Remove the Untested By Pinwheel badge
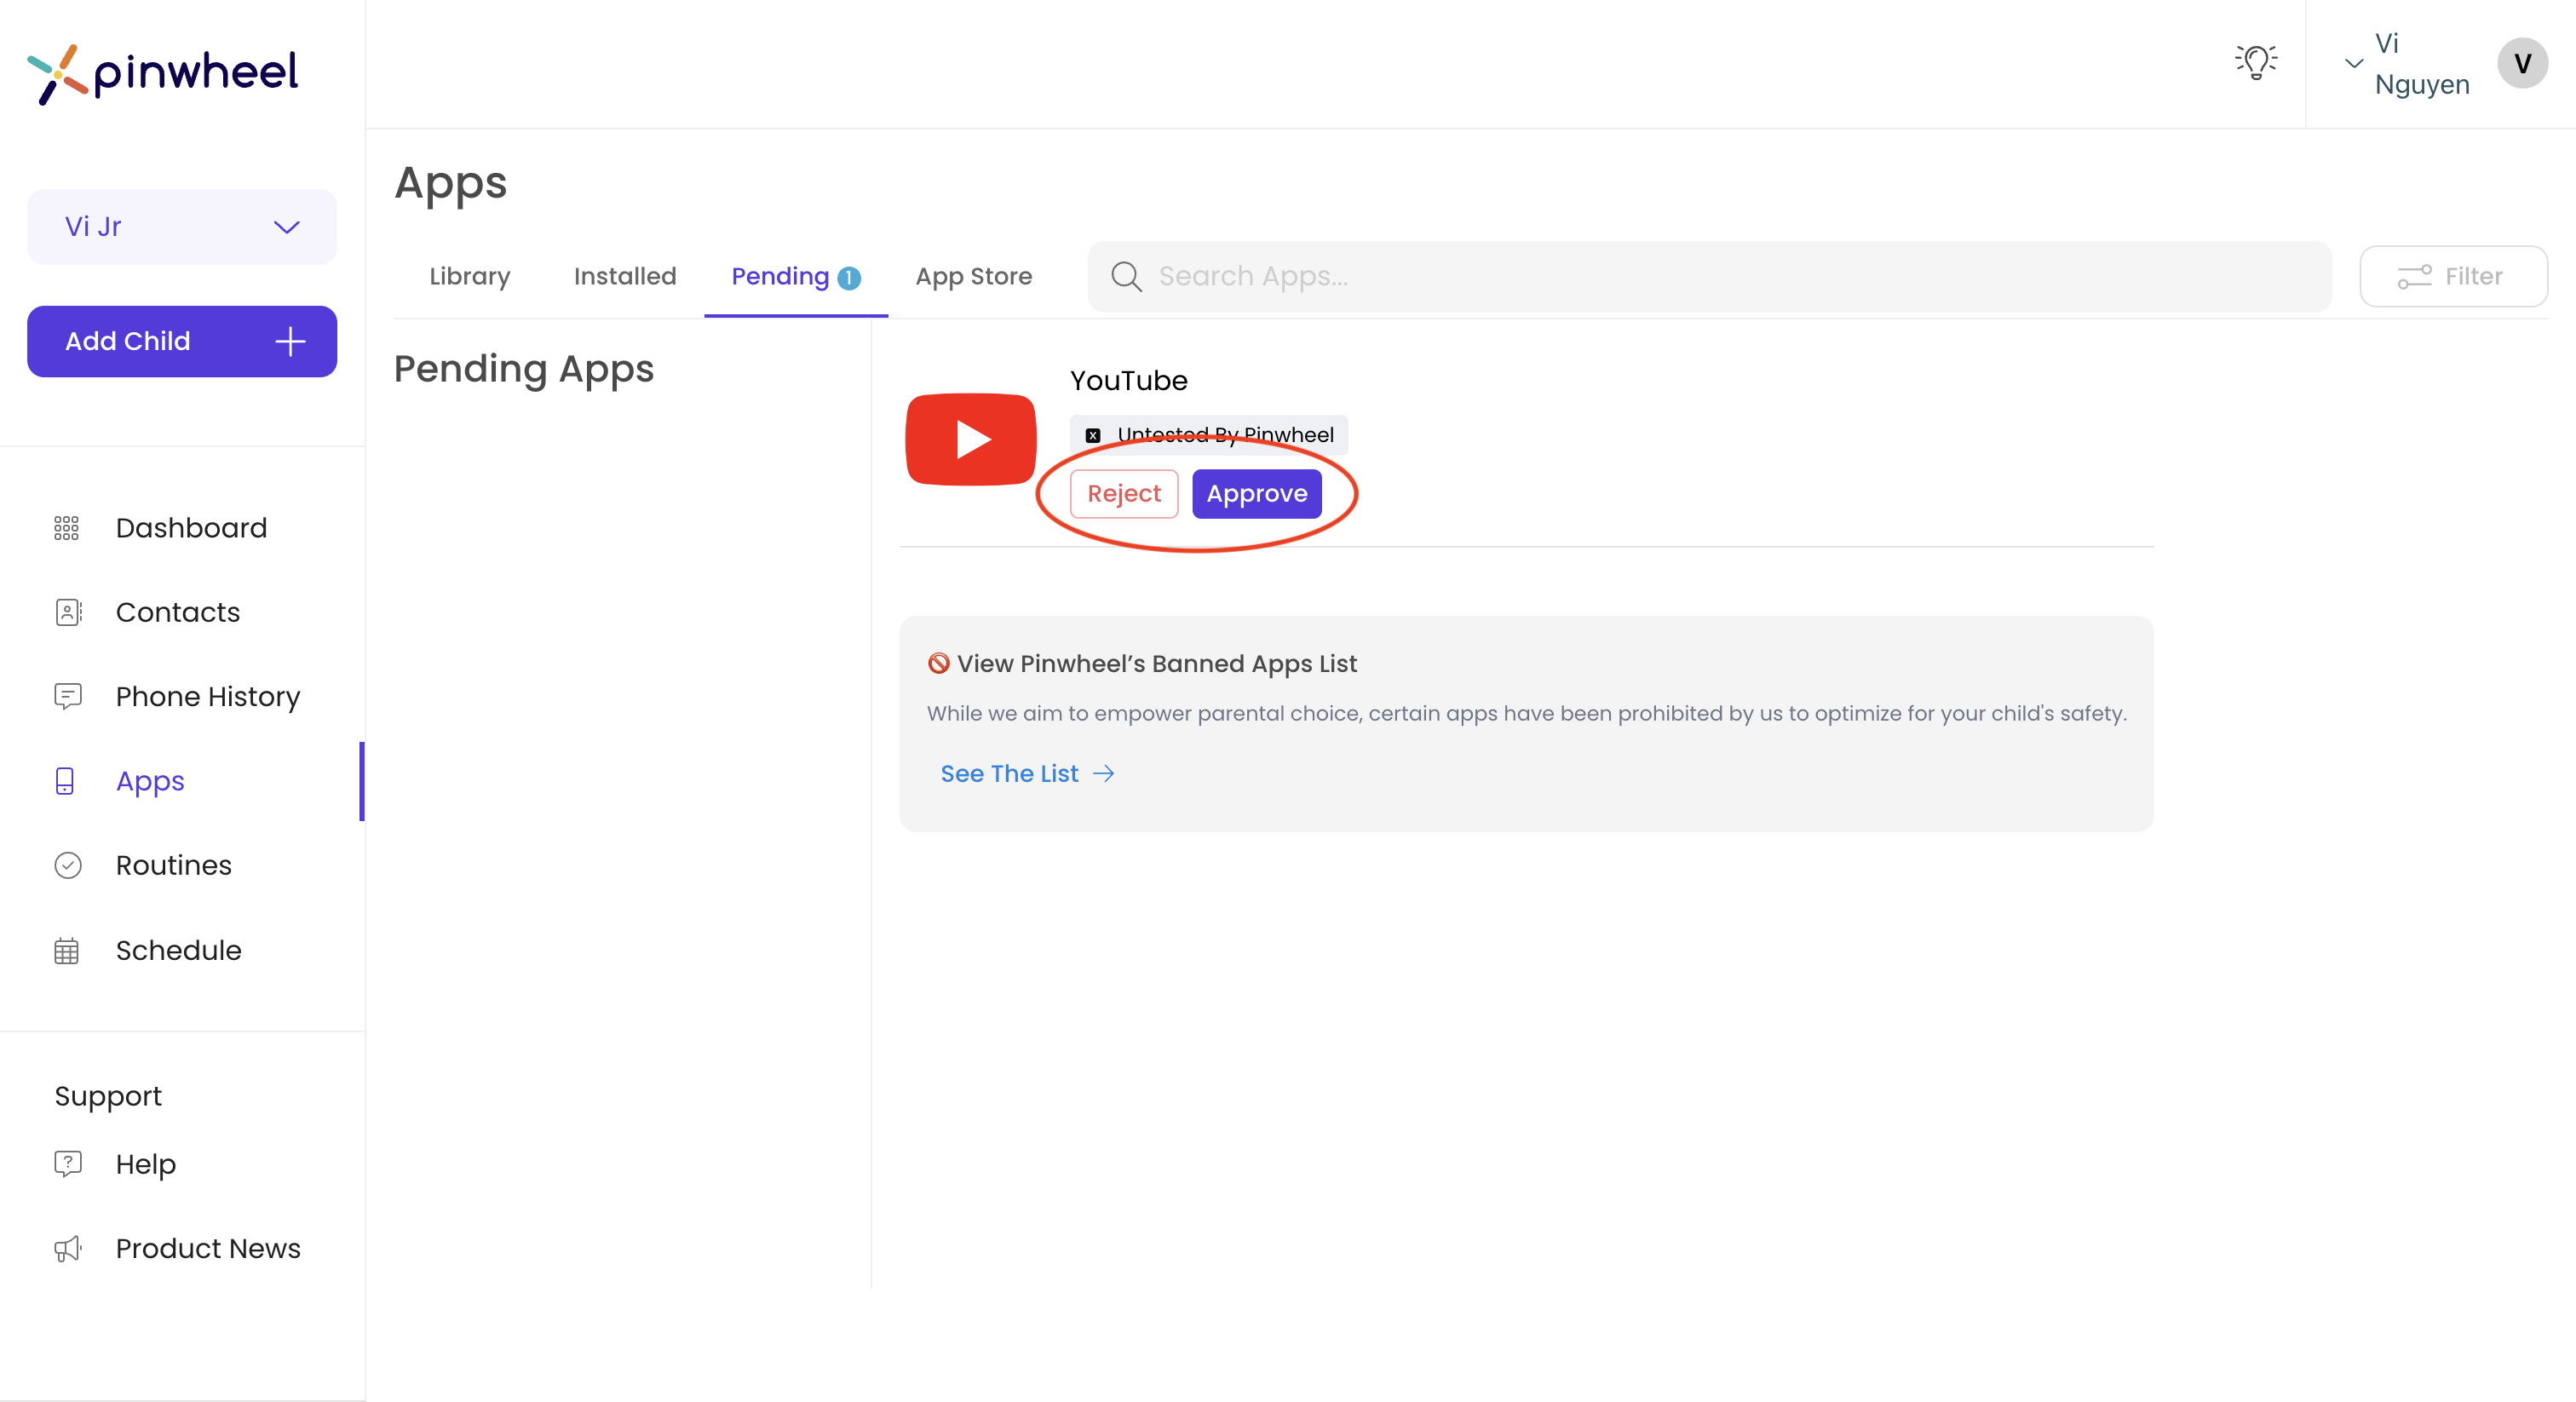The image size is (2576, 1402). click(x=1093, y=435)
